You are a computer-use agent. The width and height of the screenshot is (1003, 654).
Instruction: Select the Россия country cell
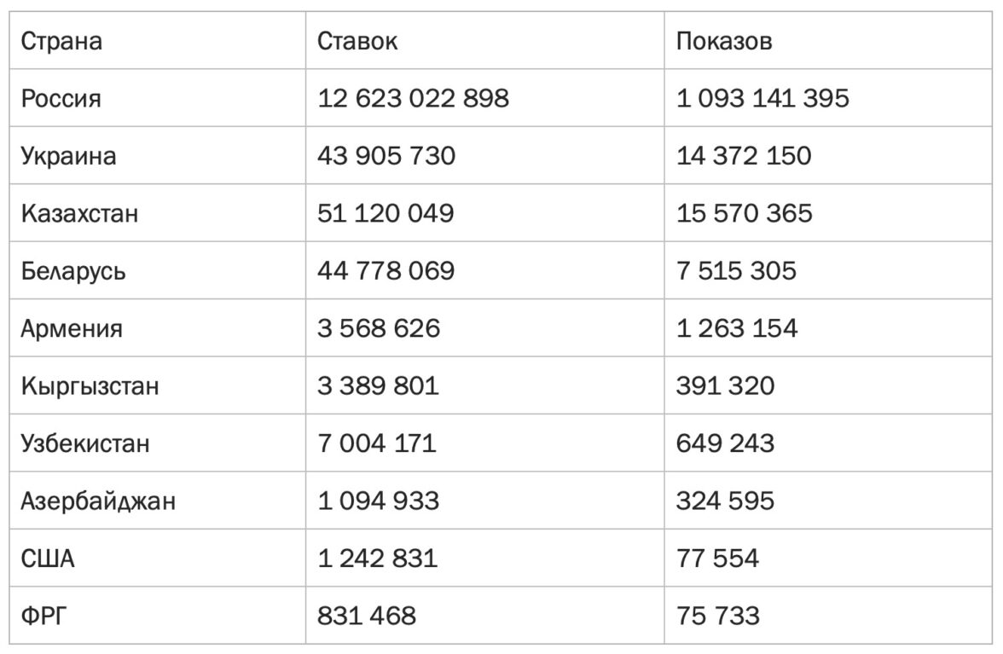(61, 98)
